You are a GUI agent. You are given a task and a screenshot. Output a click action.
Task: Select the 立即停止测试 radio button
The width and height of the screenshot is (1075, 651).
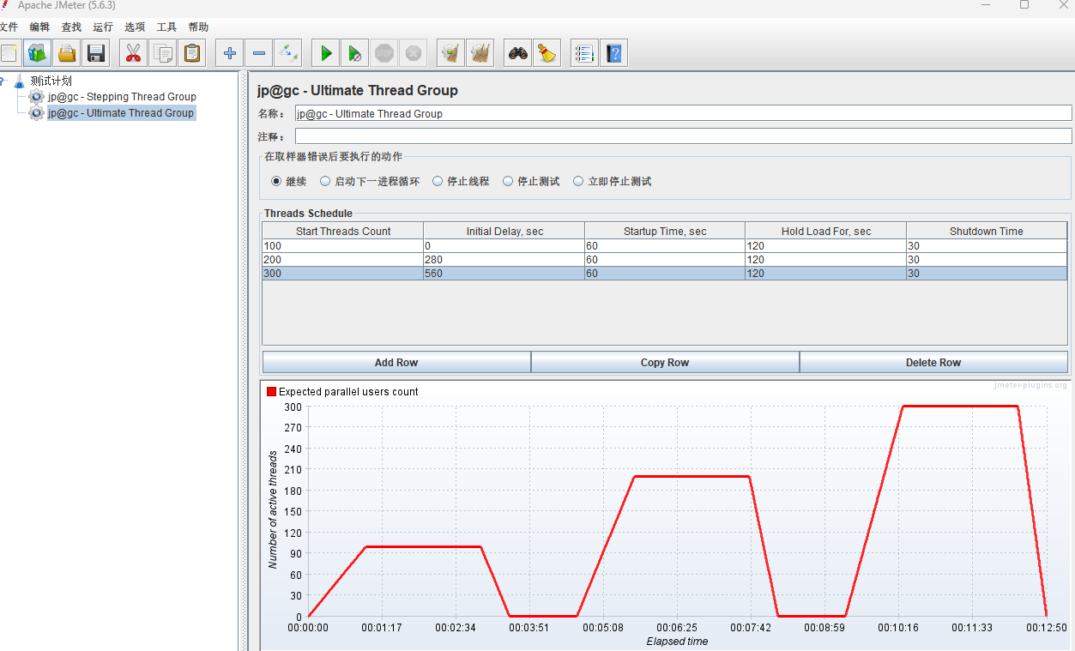[x=578, y=181]
